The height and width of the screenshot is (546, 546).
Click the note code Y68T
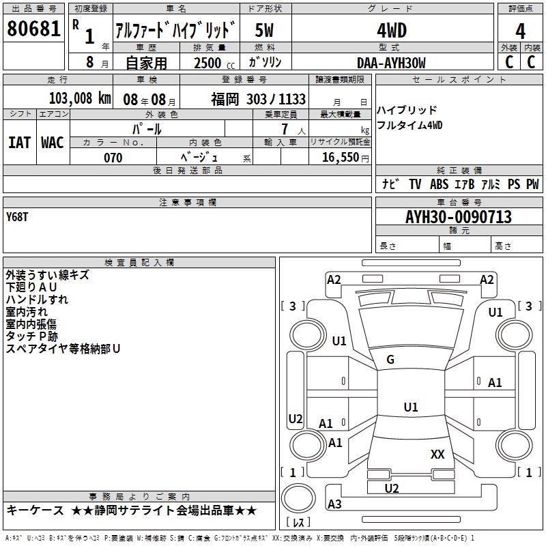click(x=17, y=217)
